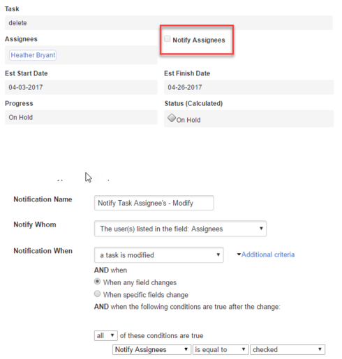Click the Est Finish Date field
The image size is (342, 359).
[248, 87]
